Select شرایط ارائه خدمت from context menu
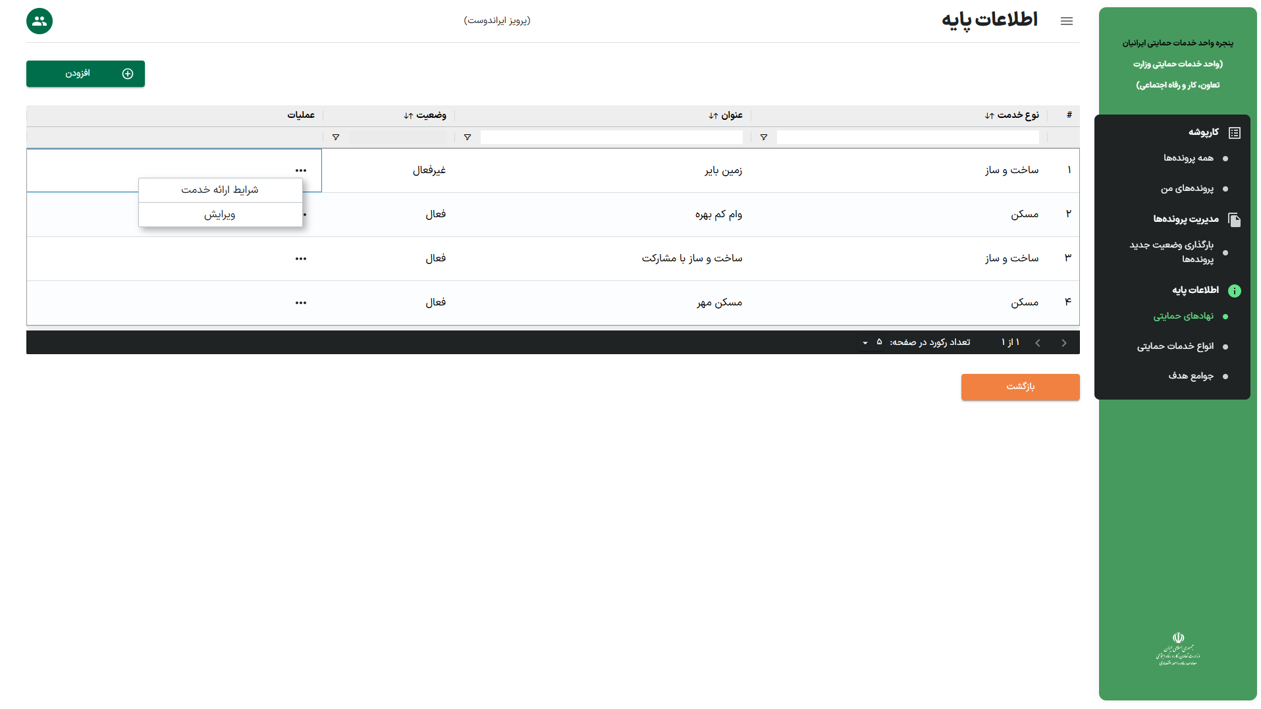The width and height of the screenshot is (1261, 709). tap(220, 190)
